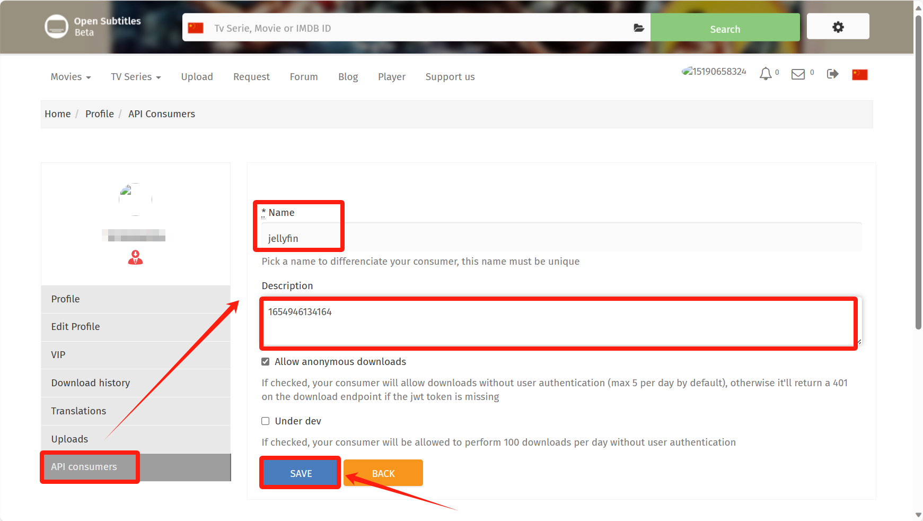923x521 pixels.
Task: Click the red user badge icon under avatar
Action: [136, 257]
